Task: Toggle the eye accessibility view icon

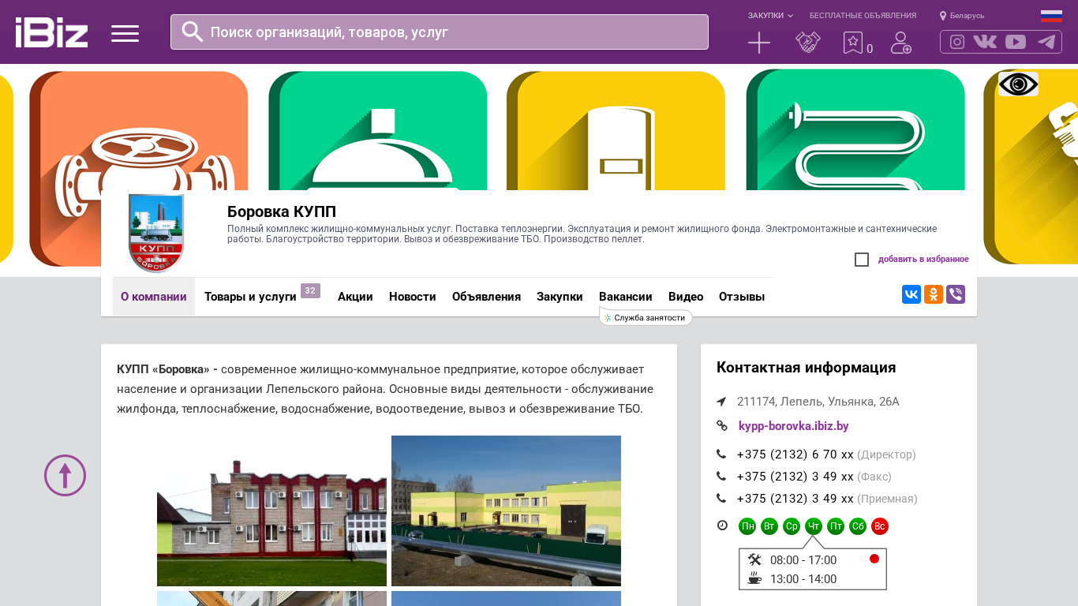Action: 1018,84
